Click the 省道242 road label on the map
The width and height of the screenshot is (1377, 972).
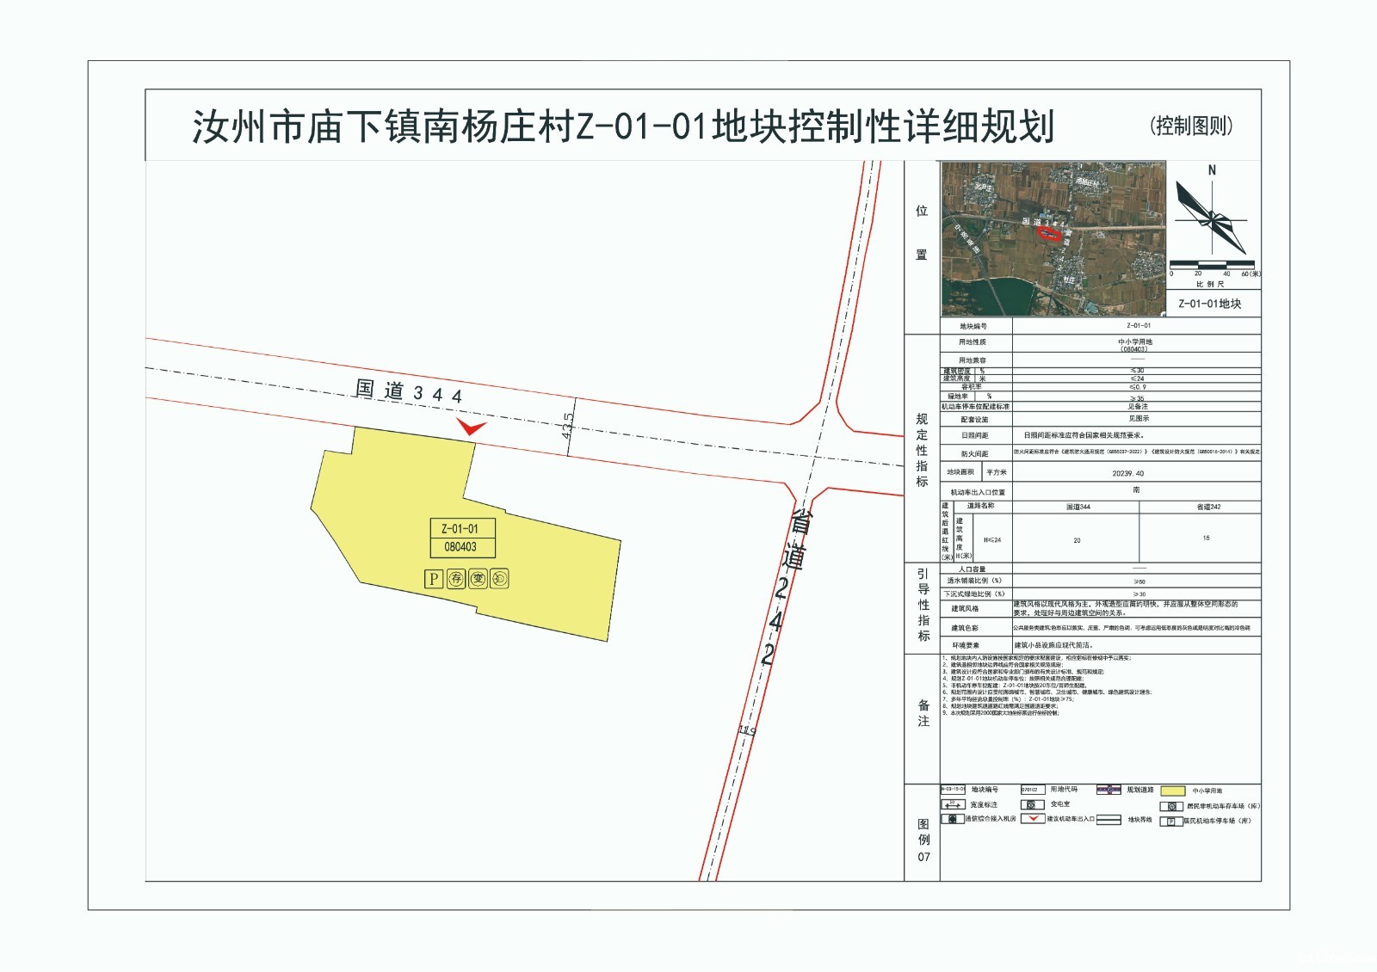pos(785,585)
